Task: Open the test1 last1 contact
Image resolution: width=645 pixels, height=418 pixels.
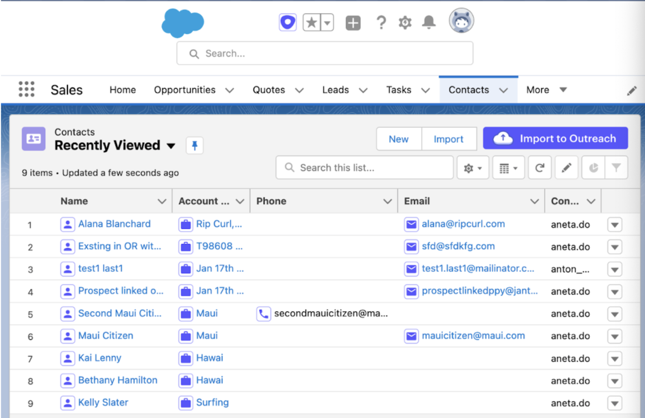Action: [100, 268]
